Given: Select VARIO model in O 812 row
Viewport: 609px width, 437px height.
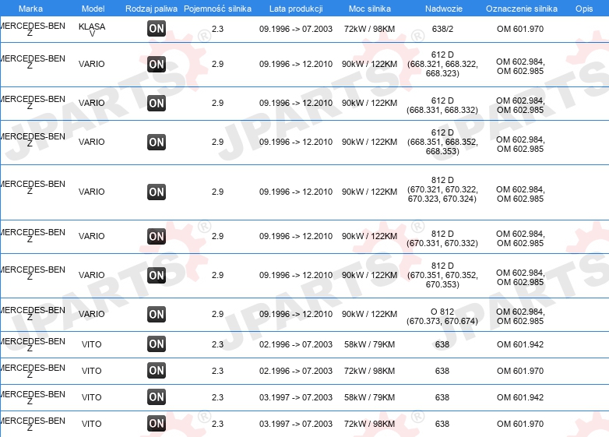Looking at the screenshot, I should (x=92, y=314).
